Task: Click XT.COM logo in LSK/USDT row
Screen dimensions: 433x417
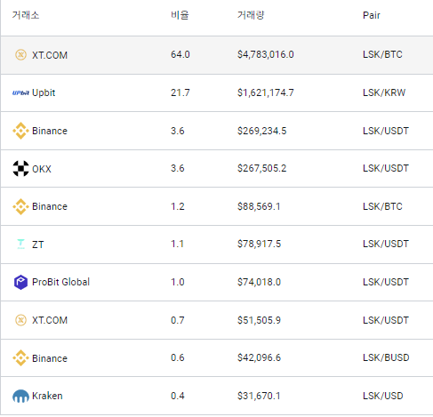Action: point(20,320)
